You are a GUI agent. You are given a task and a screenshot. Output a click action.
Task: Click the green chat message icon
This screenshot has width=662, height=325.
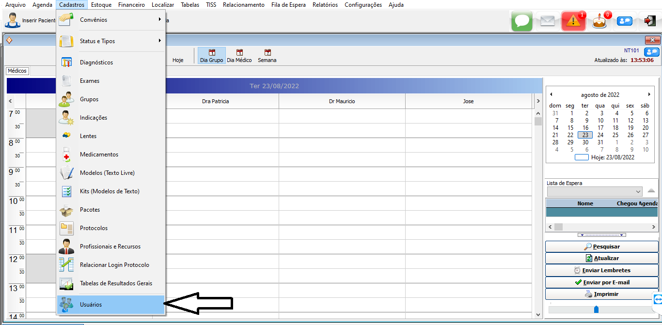pyautogui.click(x=521, y=21)
